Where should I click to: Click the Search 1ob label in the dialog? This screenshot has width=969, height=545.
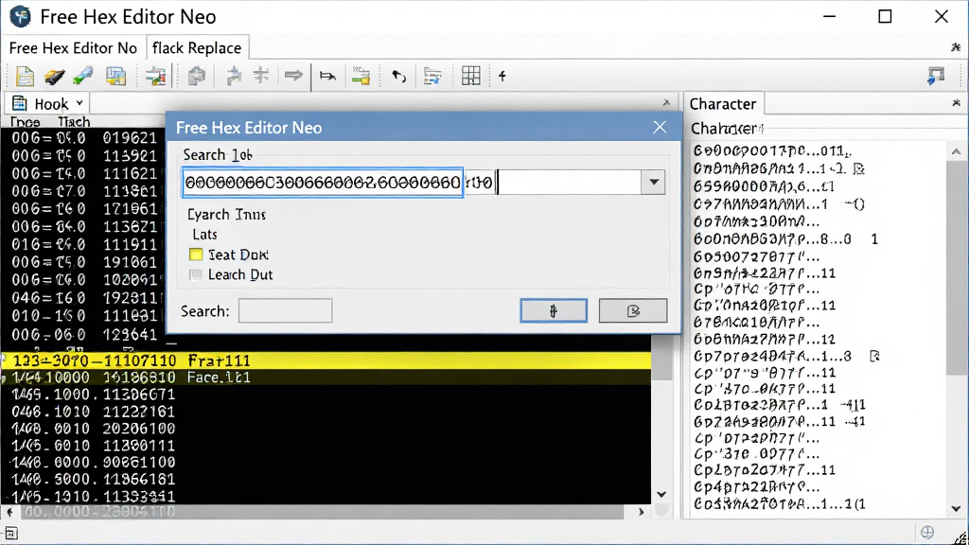(x=218, y=155)
